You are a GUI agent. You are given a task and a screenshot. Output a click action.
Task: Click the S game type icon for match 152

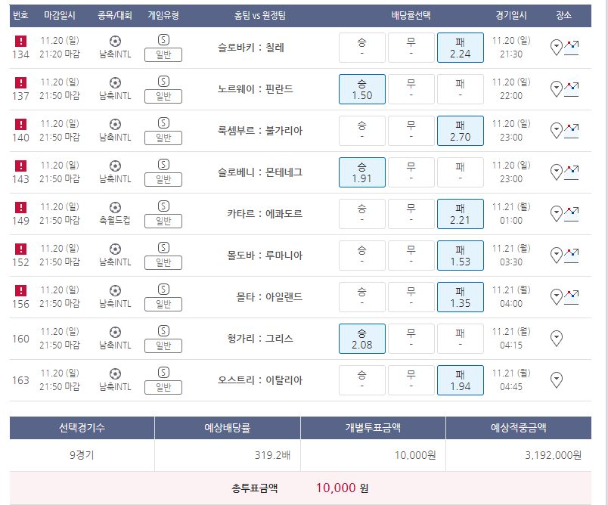tap(163, 248)
